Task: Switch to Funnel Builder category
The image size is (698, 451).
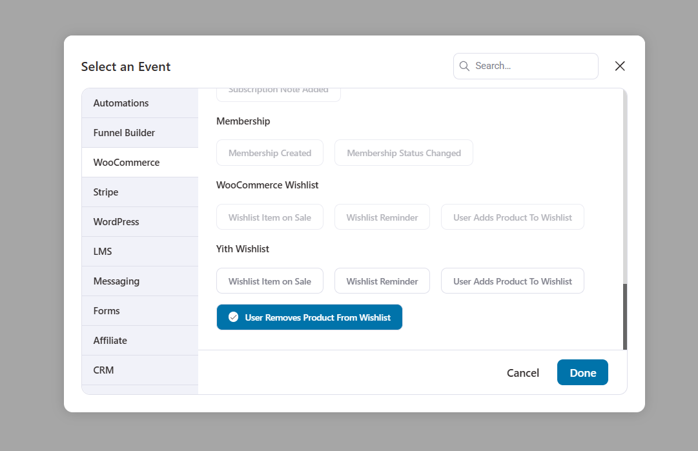Action: click(139, 133)
